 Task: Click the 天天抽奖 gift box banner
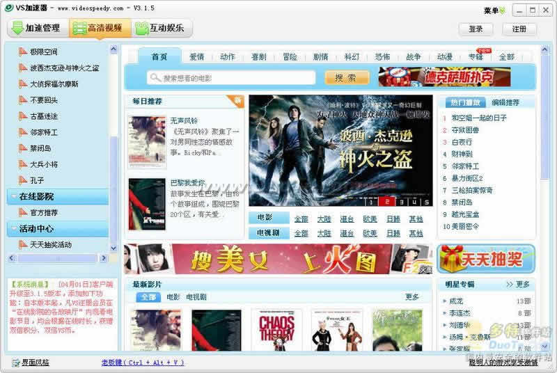click(x=485, y=259)
